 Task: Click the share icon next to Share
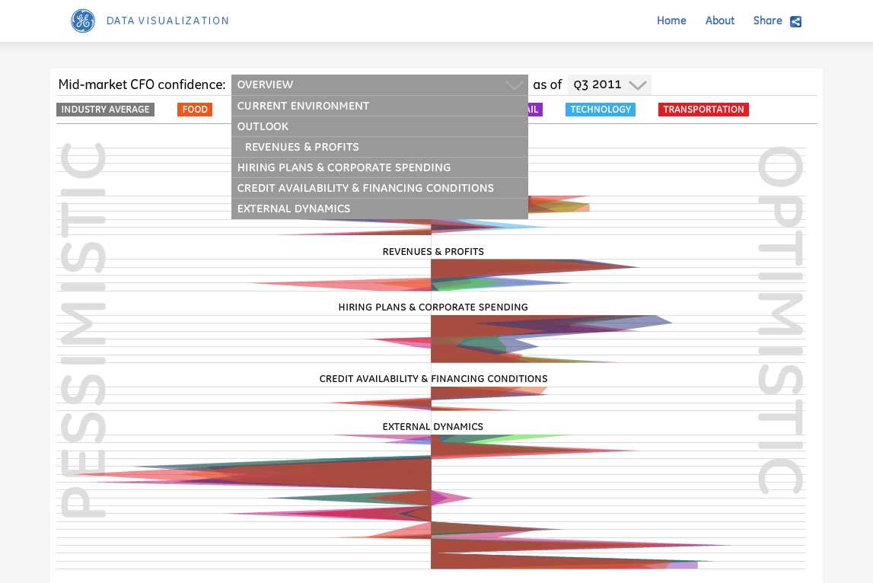[795, 22]
